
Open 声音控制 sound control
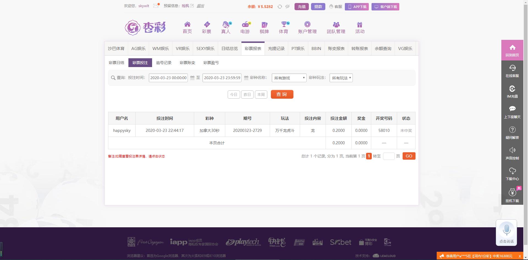512,153
